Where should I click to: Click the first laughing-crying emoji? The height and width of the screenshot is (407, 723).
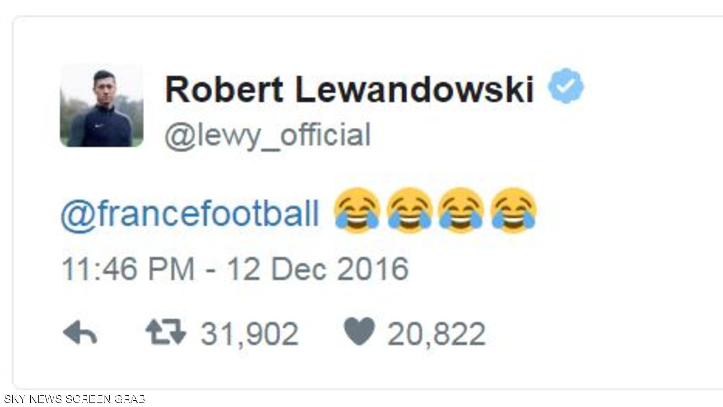[357, 211]
